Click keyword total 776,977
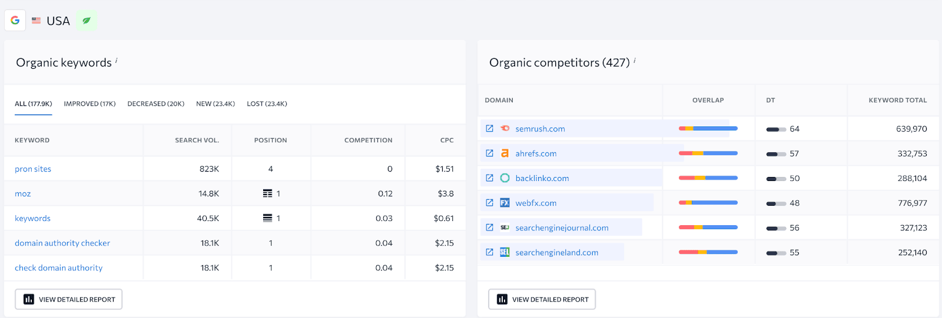 [x=913, y=203]
